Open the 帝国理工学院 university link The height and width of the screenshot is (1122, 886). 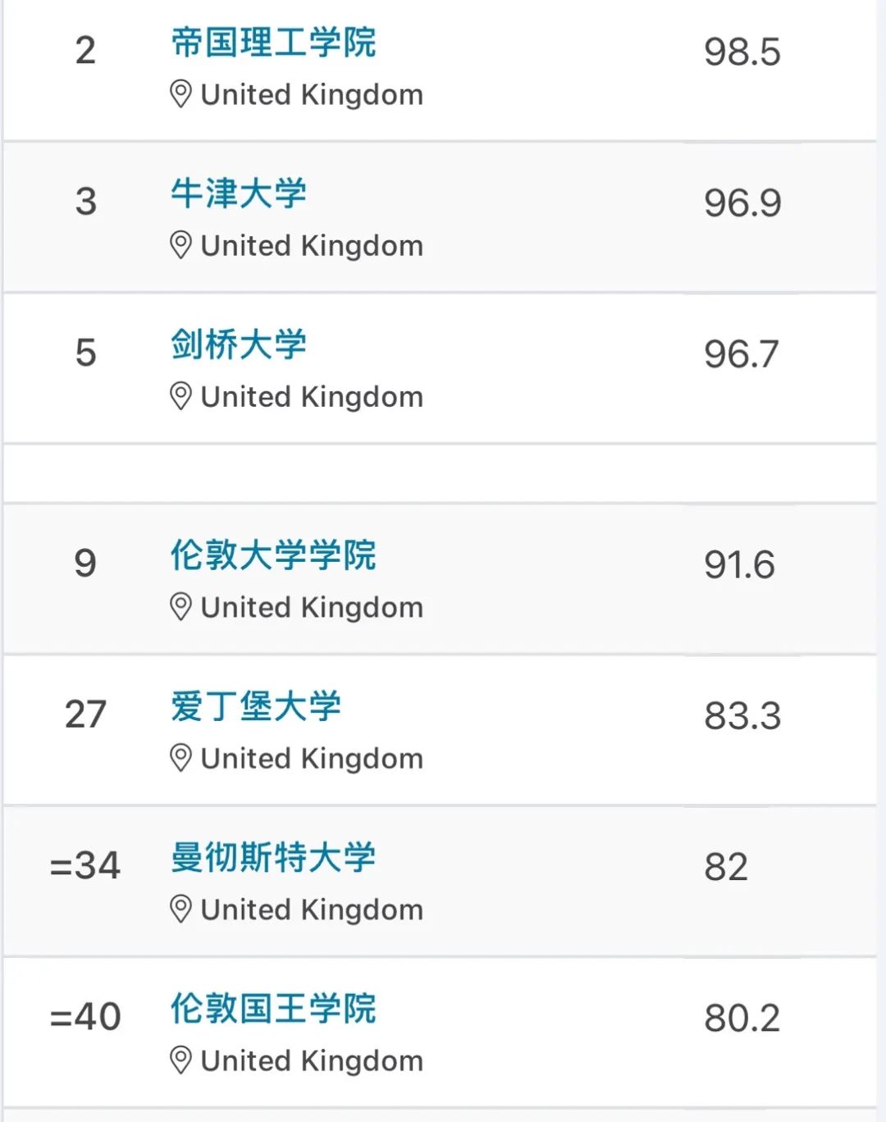(273, 43)
